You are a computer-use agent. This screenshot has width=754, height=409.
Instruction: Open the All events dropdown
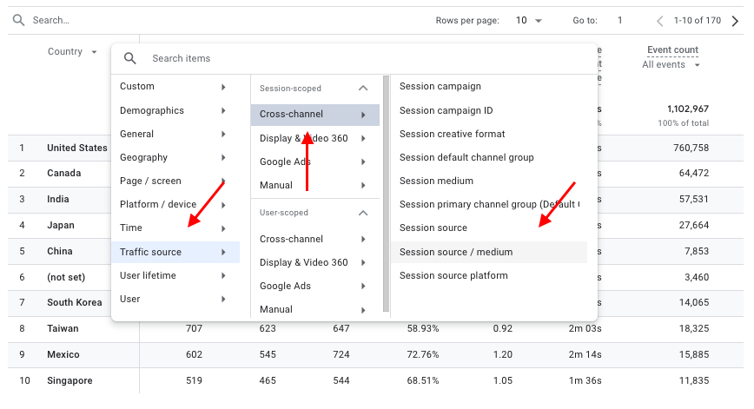(671, 65)
